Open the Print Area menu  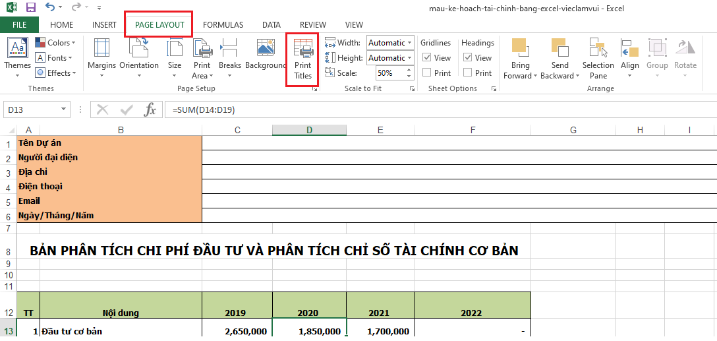(x=202, y=59)
